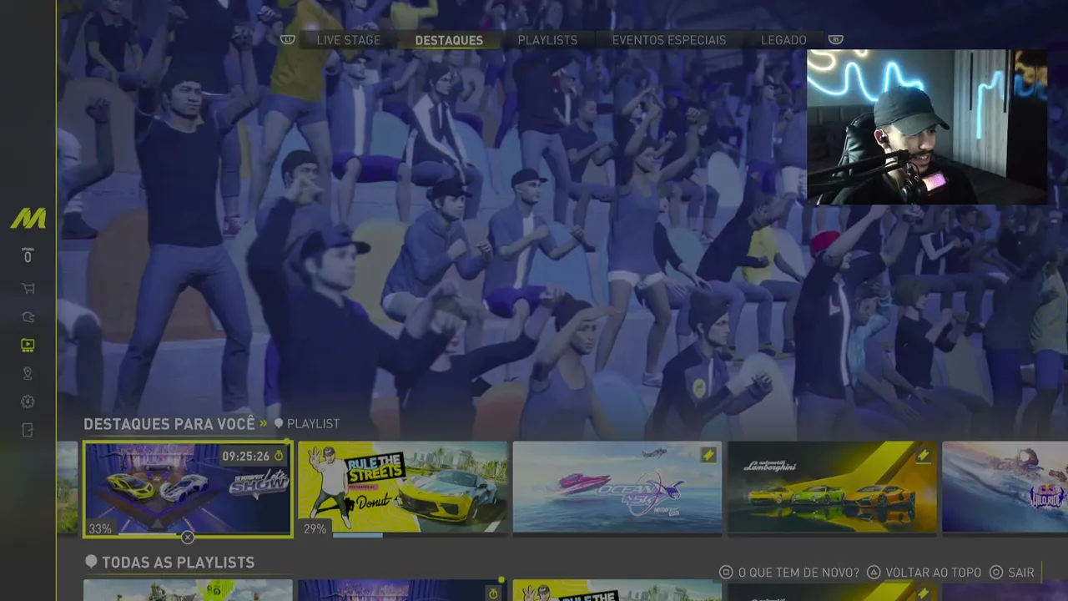Viewport: 1068px width, 601px height.
Task: Switch to the Legado tab
Action: [783, 40]
